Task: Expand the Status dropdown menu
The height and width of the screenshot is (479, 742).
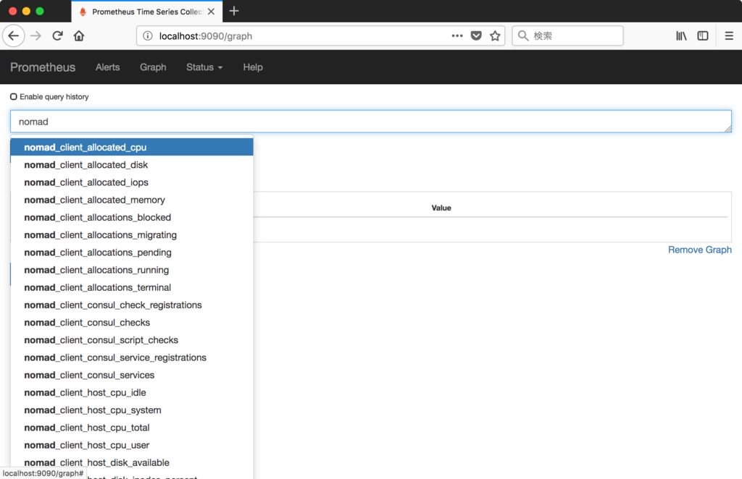Action: tap(204, 67)
